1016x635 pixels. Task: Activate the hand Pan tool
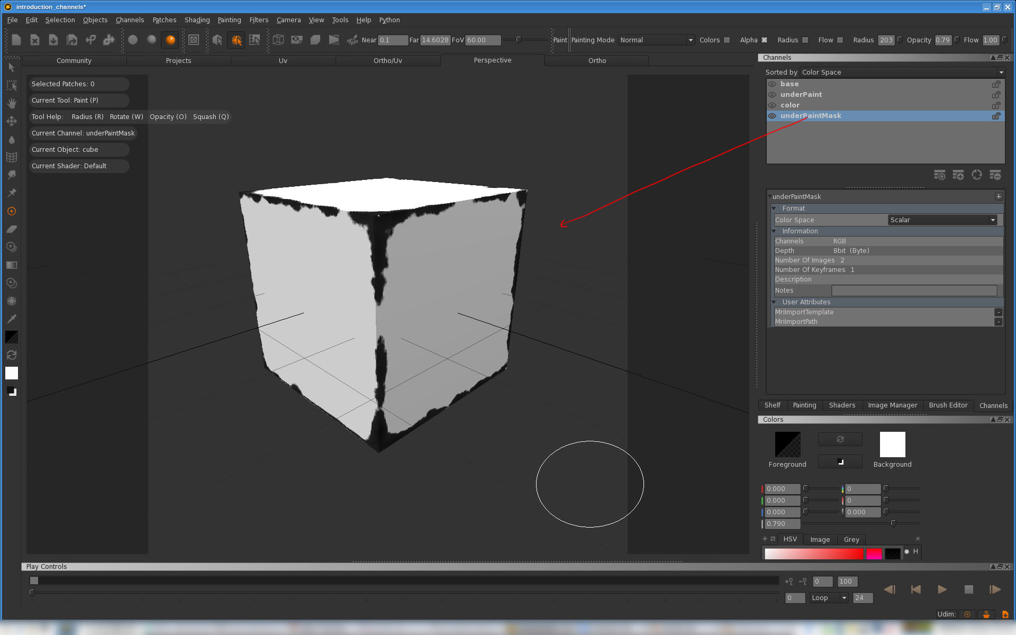coord(12,103)
